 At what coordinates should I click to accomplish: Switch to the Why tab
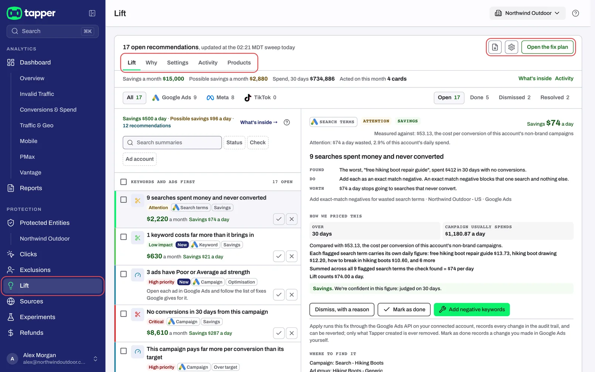pos(151,62)
